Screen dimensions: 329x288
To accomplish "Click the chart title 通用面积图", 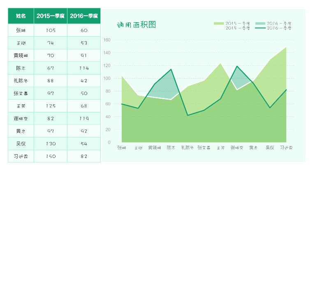I will tap(137, 25).
